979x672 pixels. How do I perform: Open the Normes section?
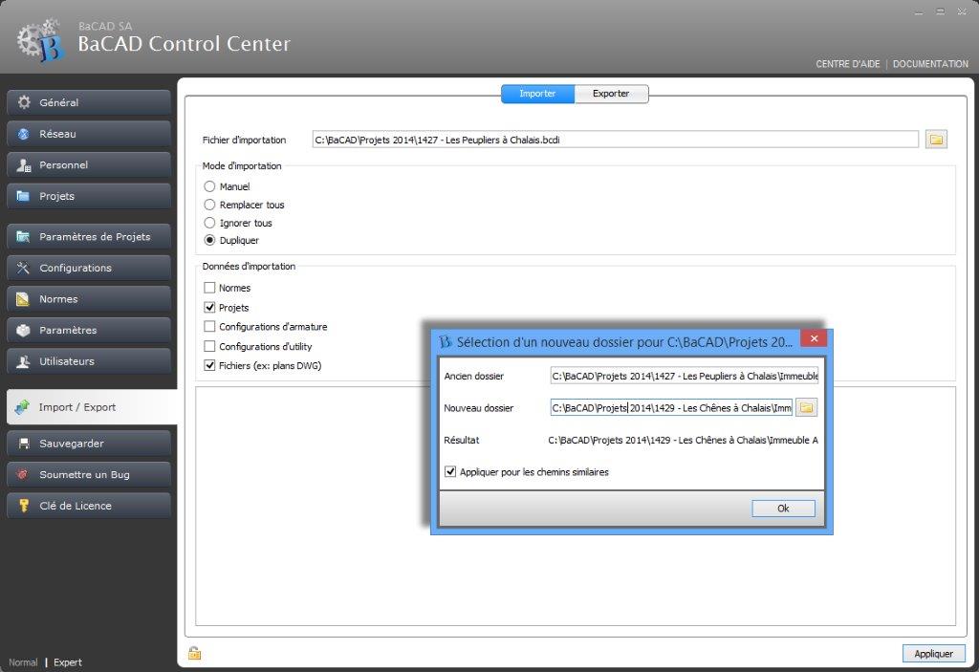pyautogui.click(x=89, y=299)
